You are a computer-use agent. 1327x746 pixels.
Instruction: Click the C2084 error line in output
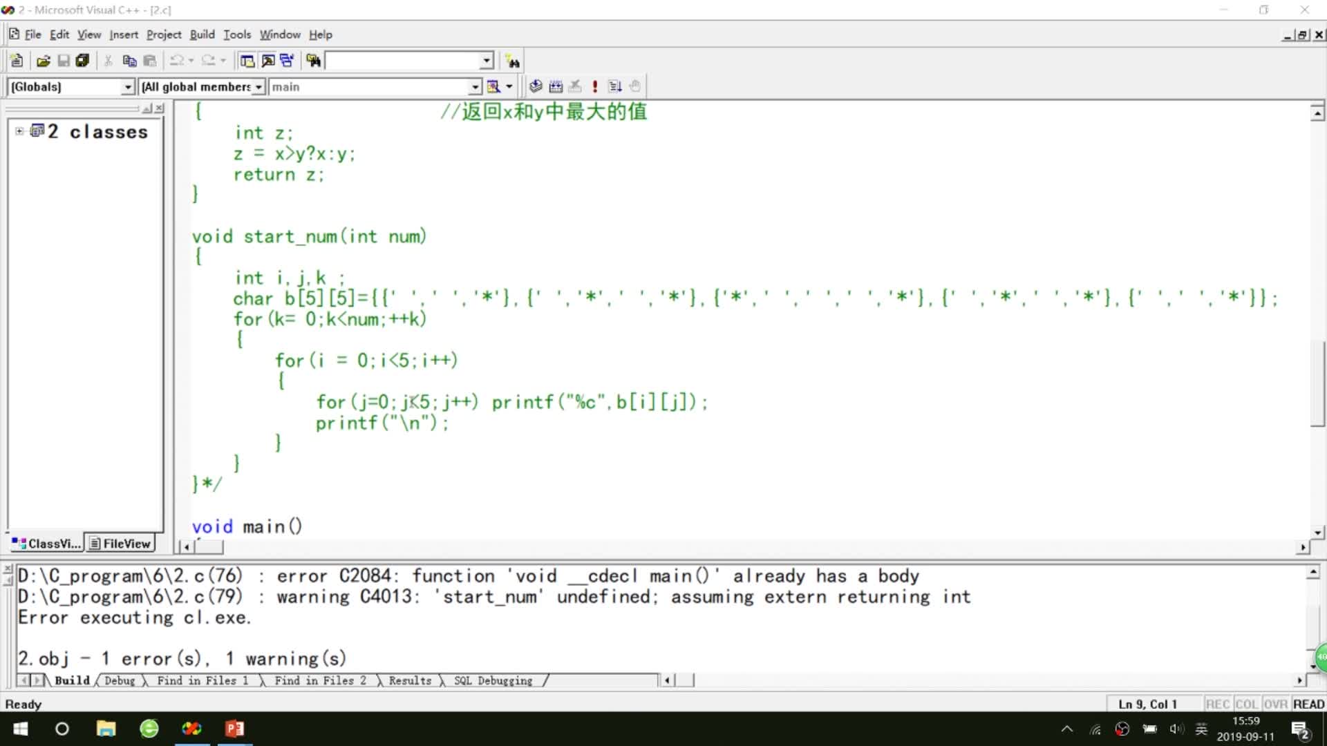[x=468, y=575]
